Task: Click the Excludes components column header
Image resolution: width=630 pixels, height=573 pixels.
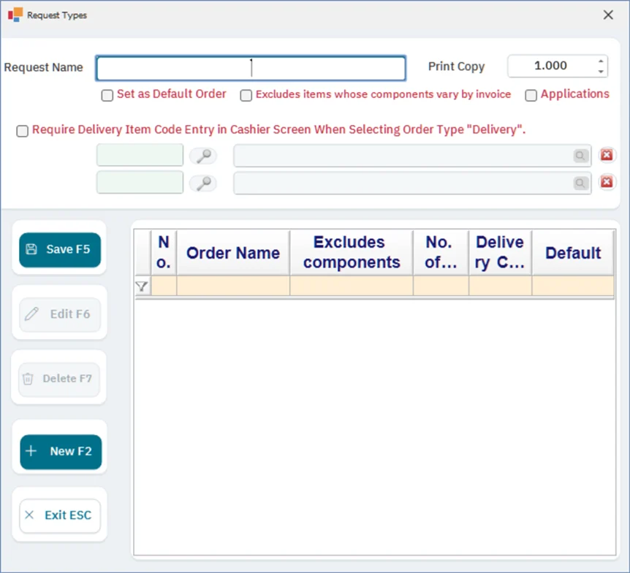Action: pos(352,253)
